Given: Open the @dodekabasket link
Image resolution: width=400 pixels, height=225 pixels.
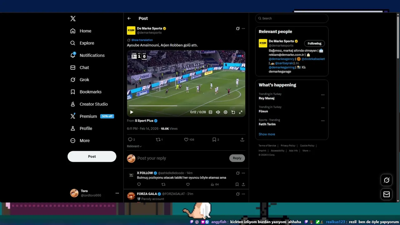Looking at the screenshot, I should pos(313,59).
